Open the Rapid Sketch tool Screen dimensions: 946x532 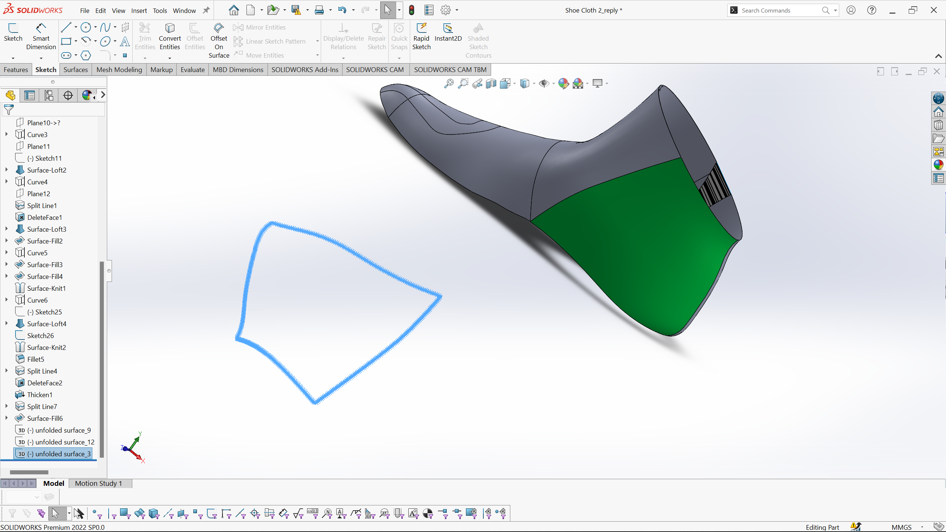pyautogui.click(x=421, y=37)
